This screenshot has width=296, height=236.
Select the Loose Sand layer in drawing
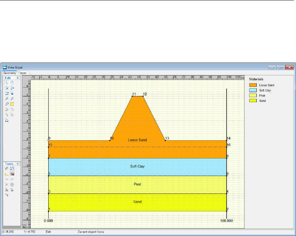[x=137, y=140]
